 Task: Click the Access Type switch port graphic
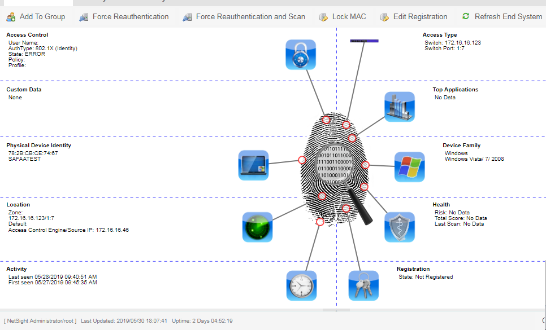364,41
